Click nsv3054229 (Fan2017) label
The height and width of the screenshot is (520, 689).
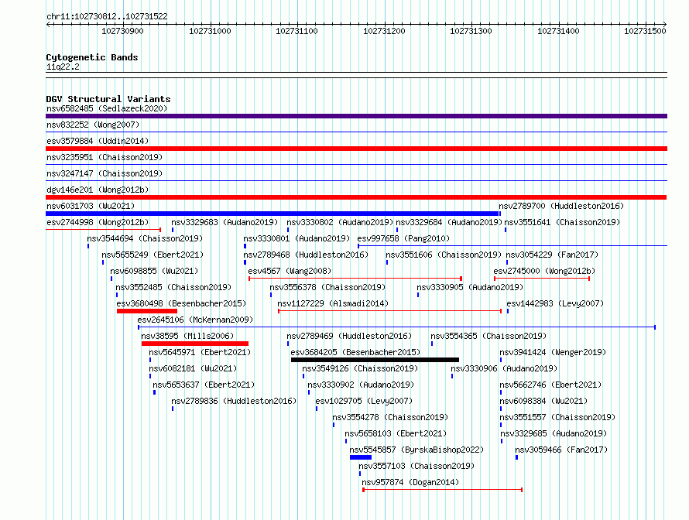coord(552,255)
